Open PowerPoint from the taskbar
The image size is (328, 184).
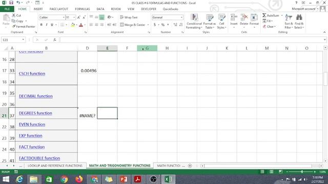[x=124, y=179]
